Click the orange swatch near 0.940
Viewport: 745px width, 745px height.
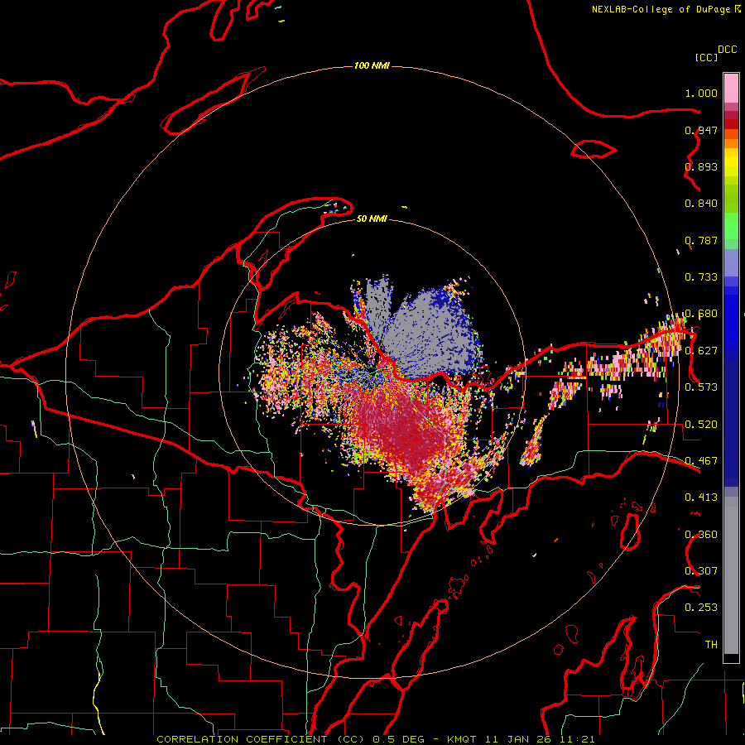coord(731,134)
